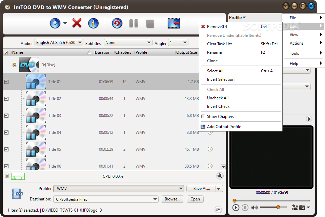Expand the Profile panel header dropdown
Viewport: 325px width, 217px height.
coord(237,18)
